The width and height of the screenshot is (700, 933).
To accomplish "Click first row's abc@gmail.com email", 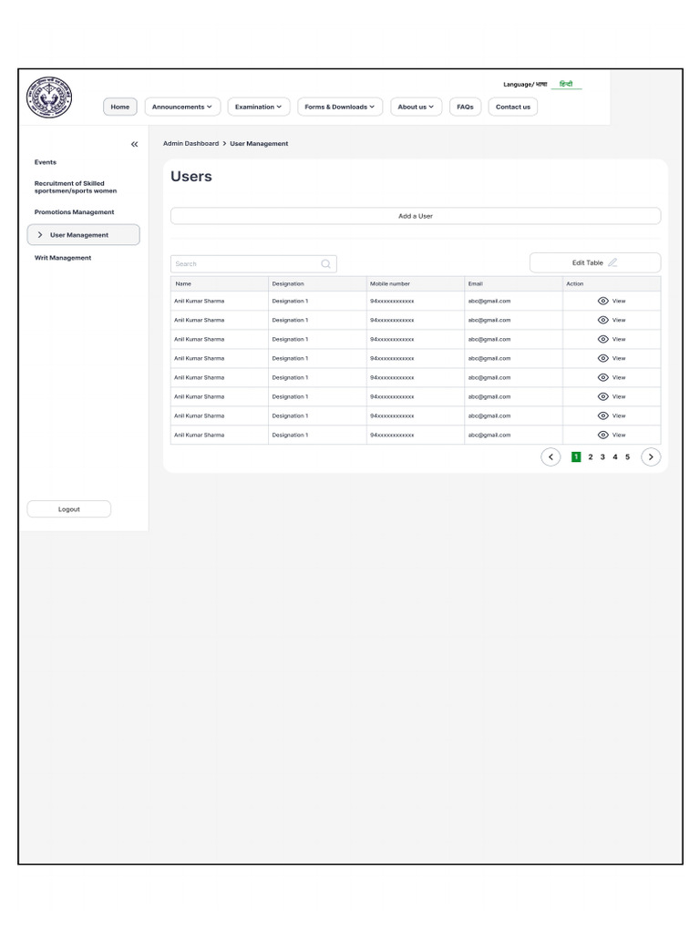I will tap(489, 301).
